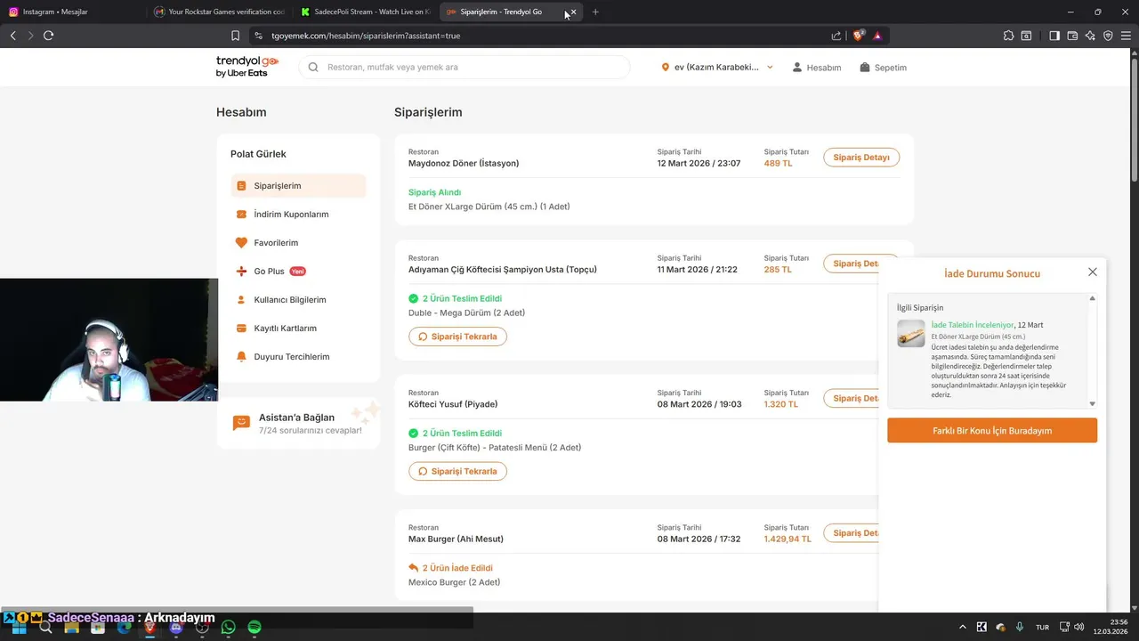
Task: Open Sipariş Detayı for Köfteci Yusuf order
Action: 852,398
